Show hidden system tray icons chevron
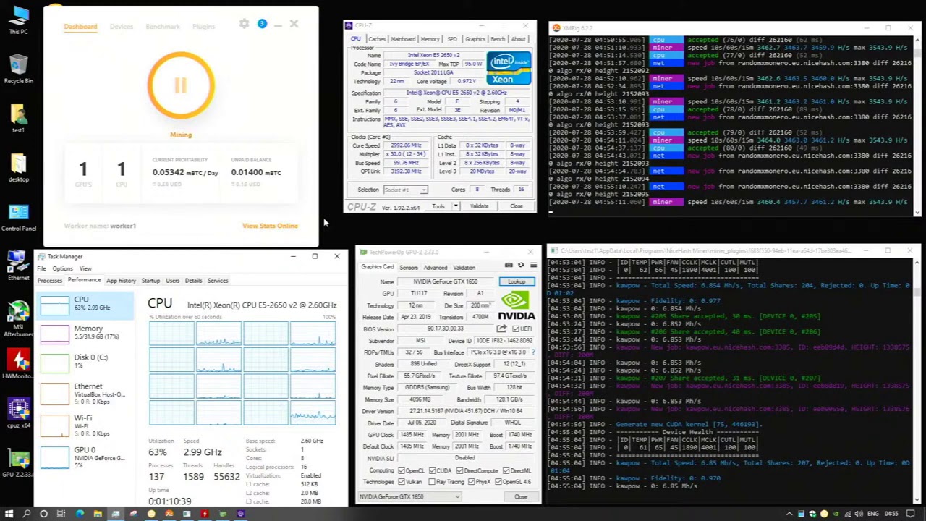 pos(789,514)
